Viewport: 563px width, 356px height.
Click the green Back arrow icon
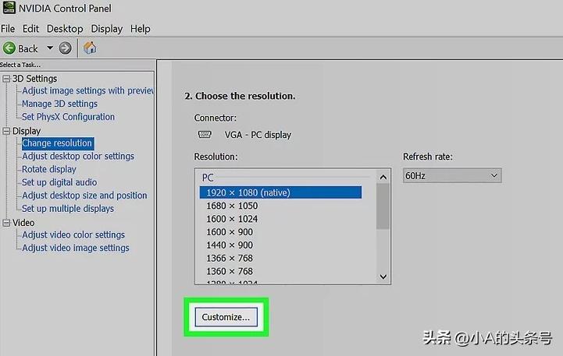coord(9,48)
